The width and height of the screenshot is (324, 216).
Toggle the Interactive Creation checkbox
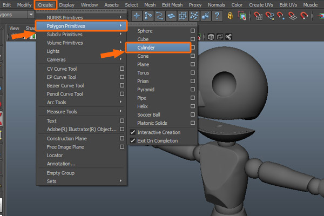(133, 132)
